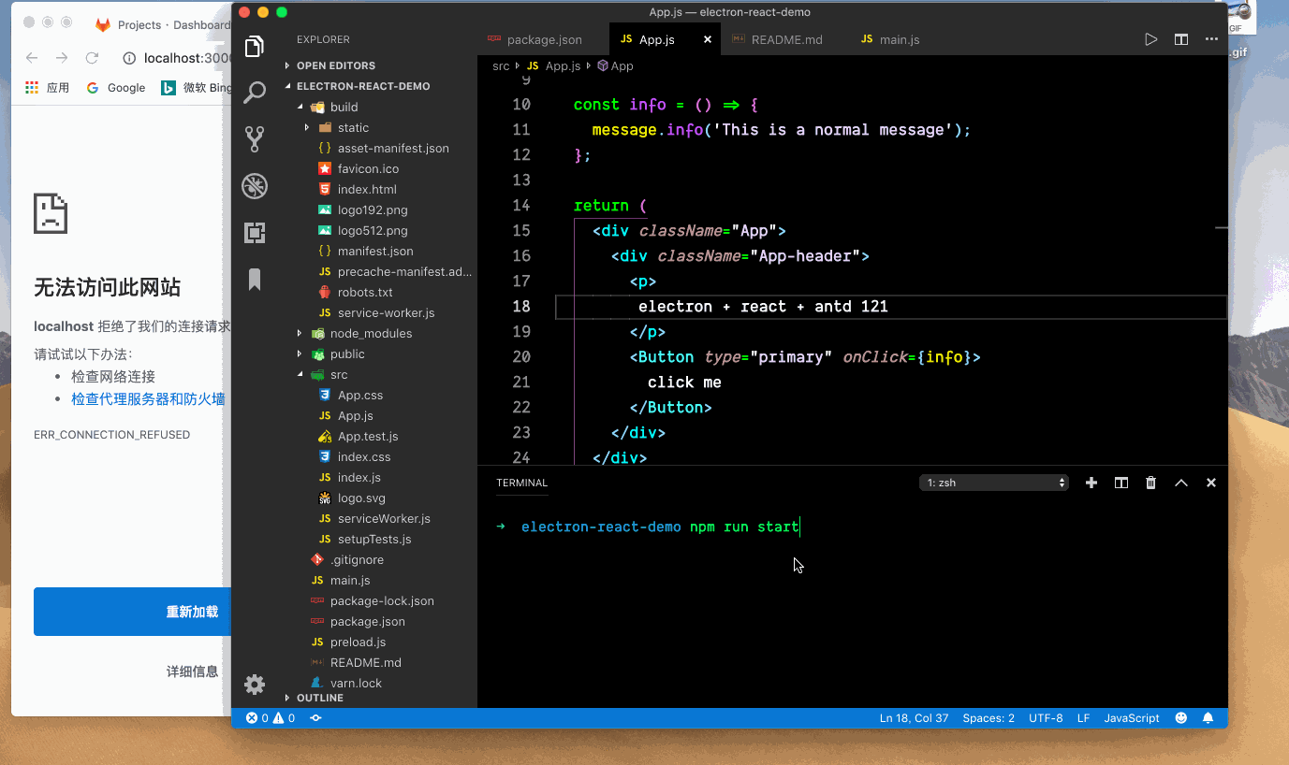Open Manage gear in VS Code
This screenshot has width=1289, height=765.
pos(254,685)
